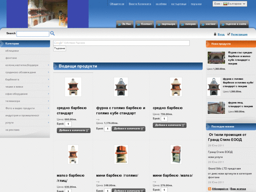Click the magnifier search icon
This screenshot has height=192, width=256.
(x=52, y=33)
